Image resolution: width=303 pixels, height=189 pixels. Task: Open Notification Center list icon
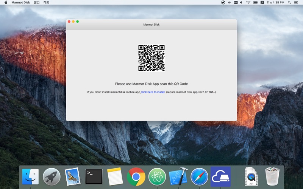(x=296, y=2)
